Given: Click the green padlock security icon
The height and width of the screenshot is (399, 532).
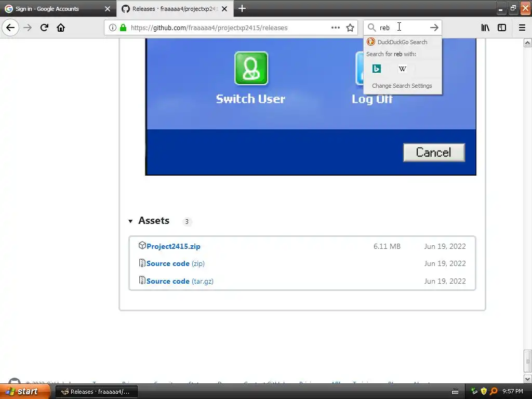Looking at the screenshot, I should point(123,28).
